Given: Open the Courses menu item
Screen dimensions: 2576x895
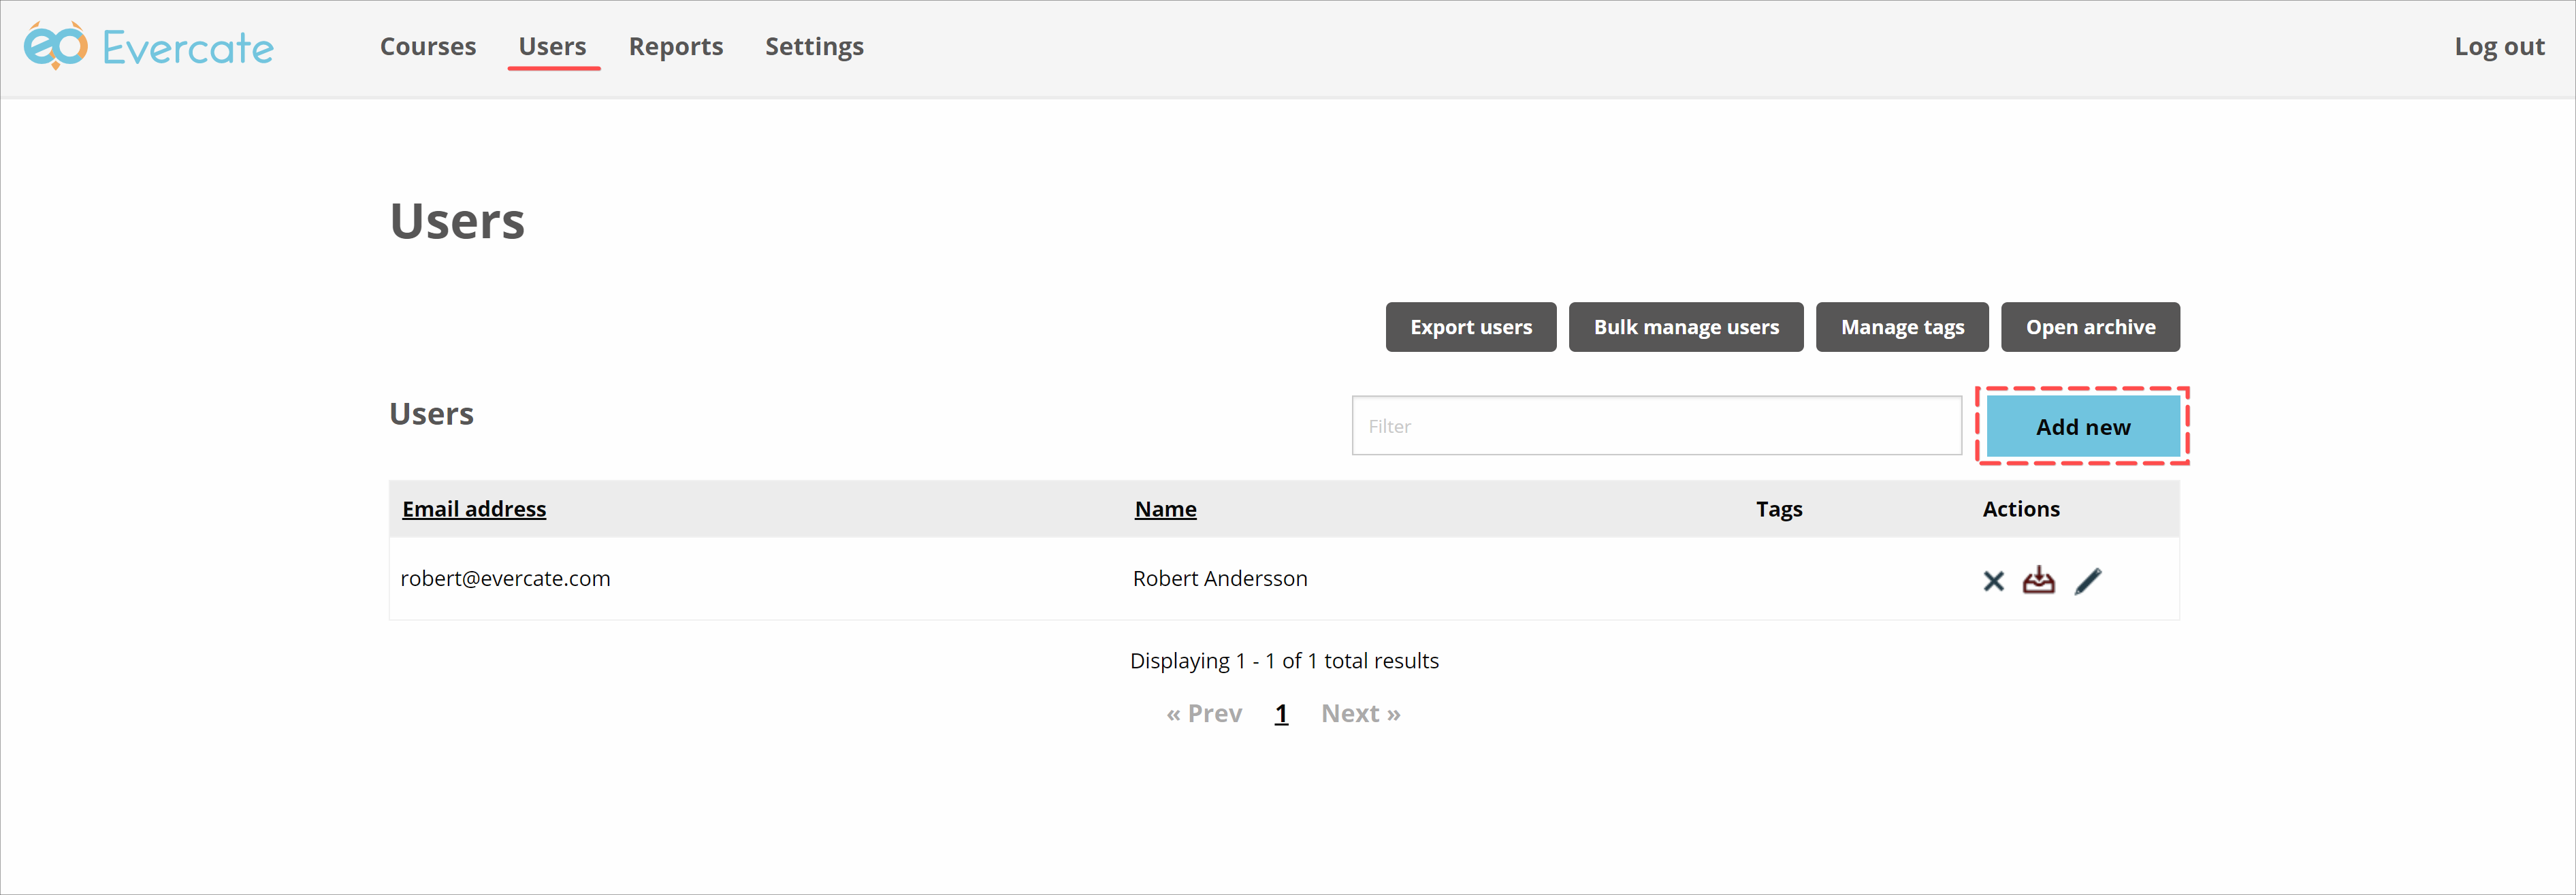Looking at the screenshot, I should pyautogui.click(x=428, y=47).
